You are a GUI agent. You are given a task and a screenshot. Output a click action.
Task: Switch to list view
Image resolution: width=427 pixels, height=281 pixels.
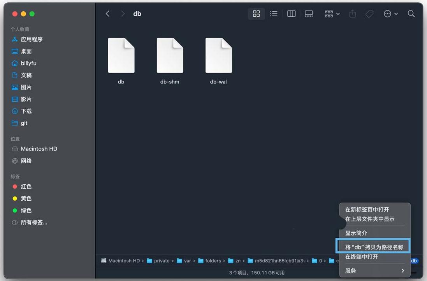tap(274, 14)
